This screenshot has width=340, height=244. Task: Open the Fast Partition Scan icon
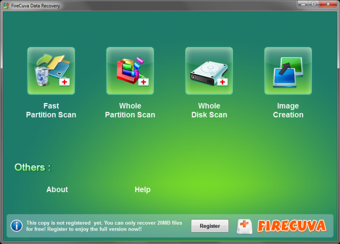pos(51,71)
